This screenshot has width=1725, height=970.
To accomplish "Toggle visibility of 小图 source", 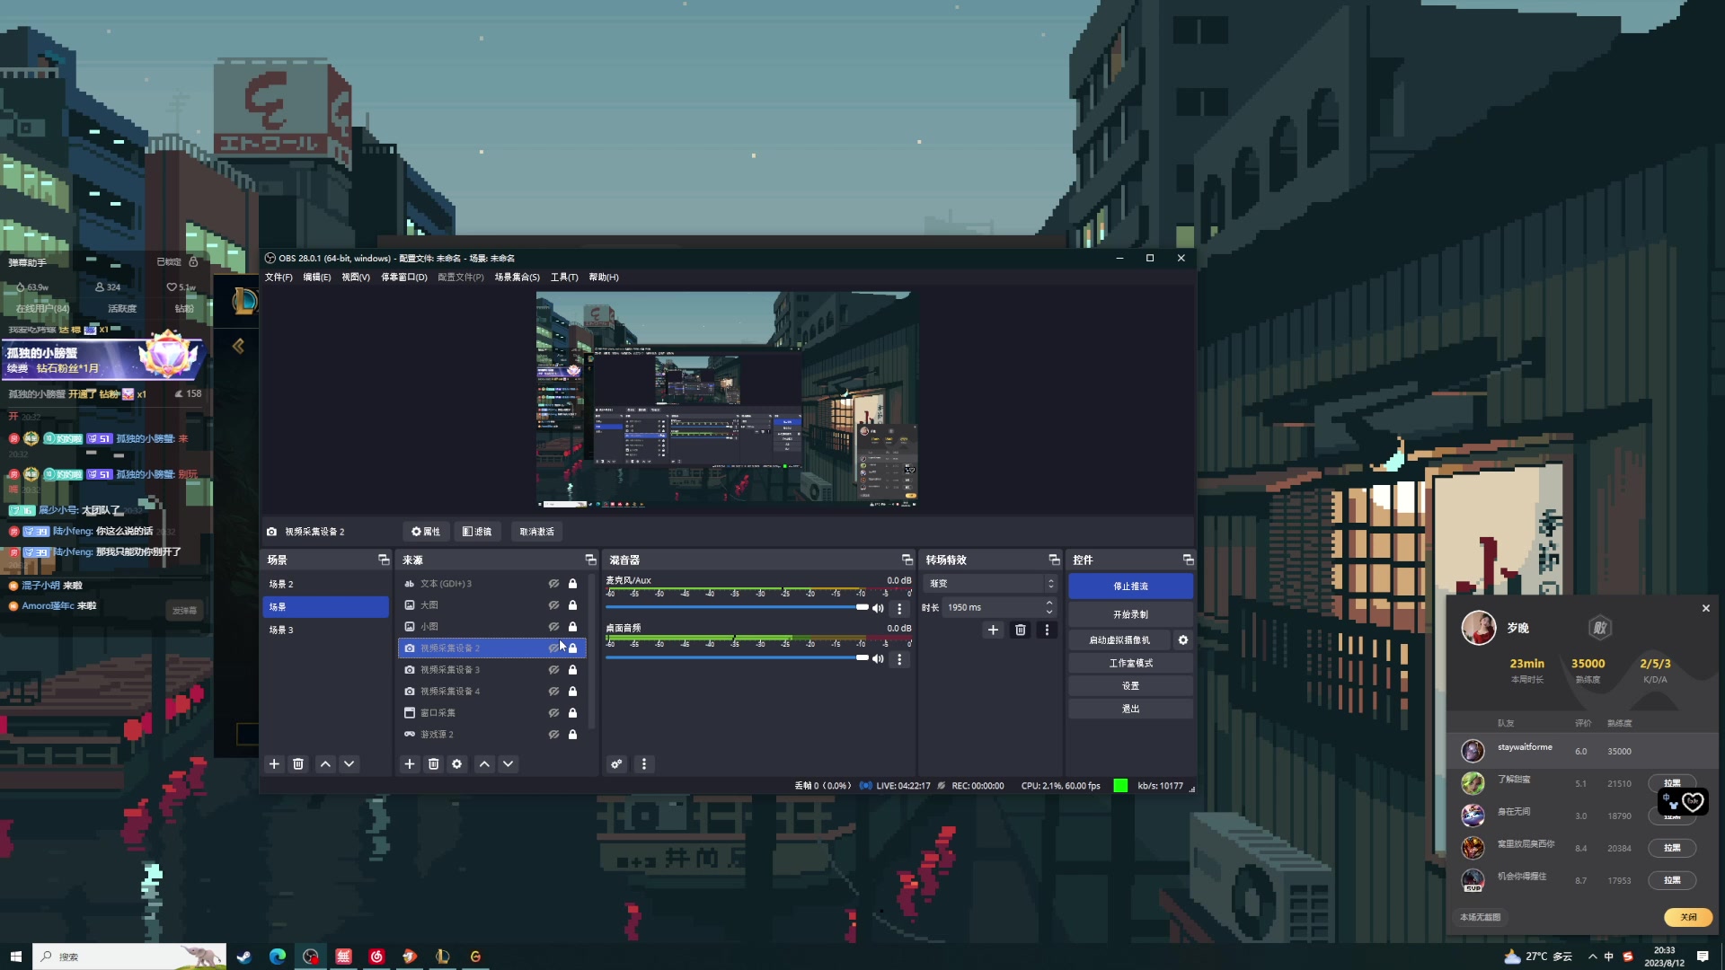I will click(553, 627).
